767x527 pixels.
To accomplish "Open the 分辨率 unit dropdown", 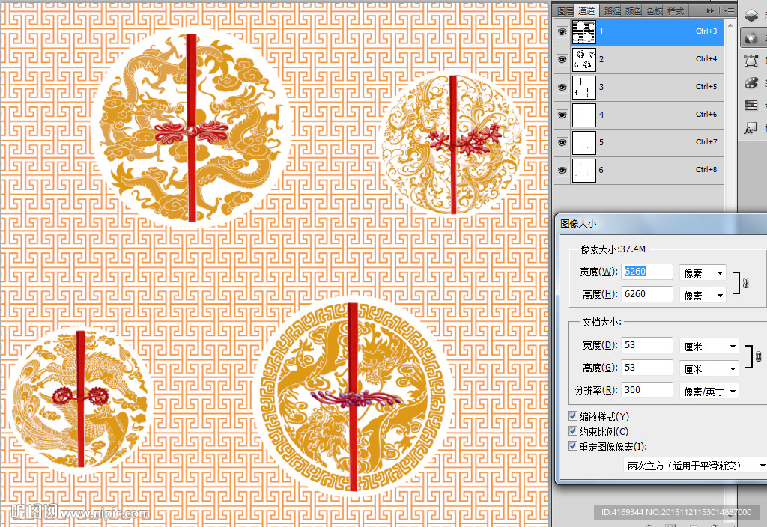I will (709, 391).
